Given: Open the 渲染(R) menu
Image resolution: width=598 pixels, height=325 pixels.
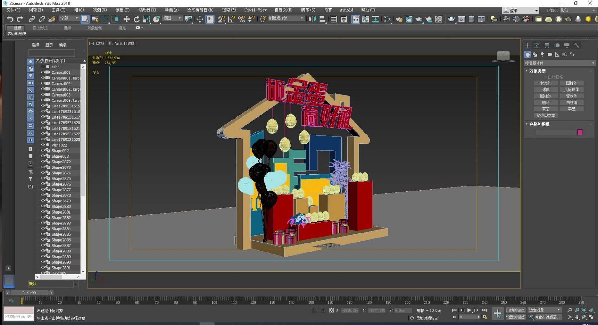Looking at the screenshot, I should click(229, 10).
